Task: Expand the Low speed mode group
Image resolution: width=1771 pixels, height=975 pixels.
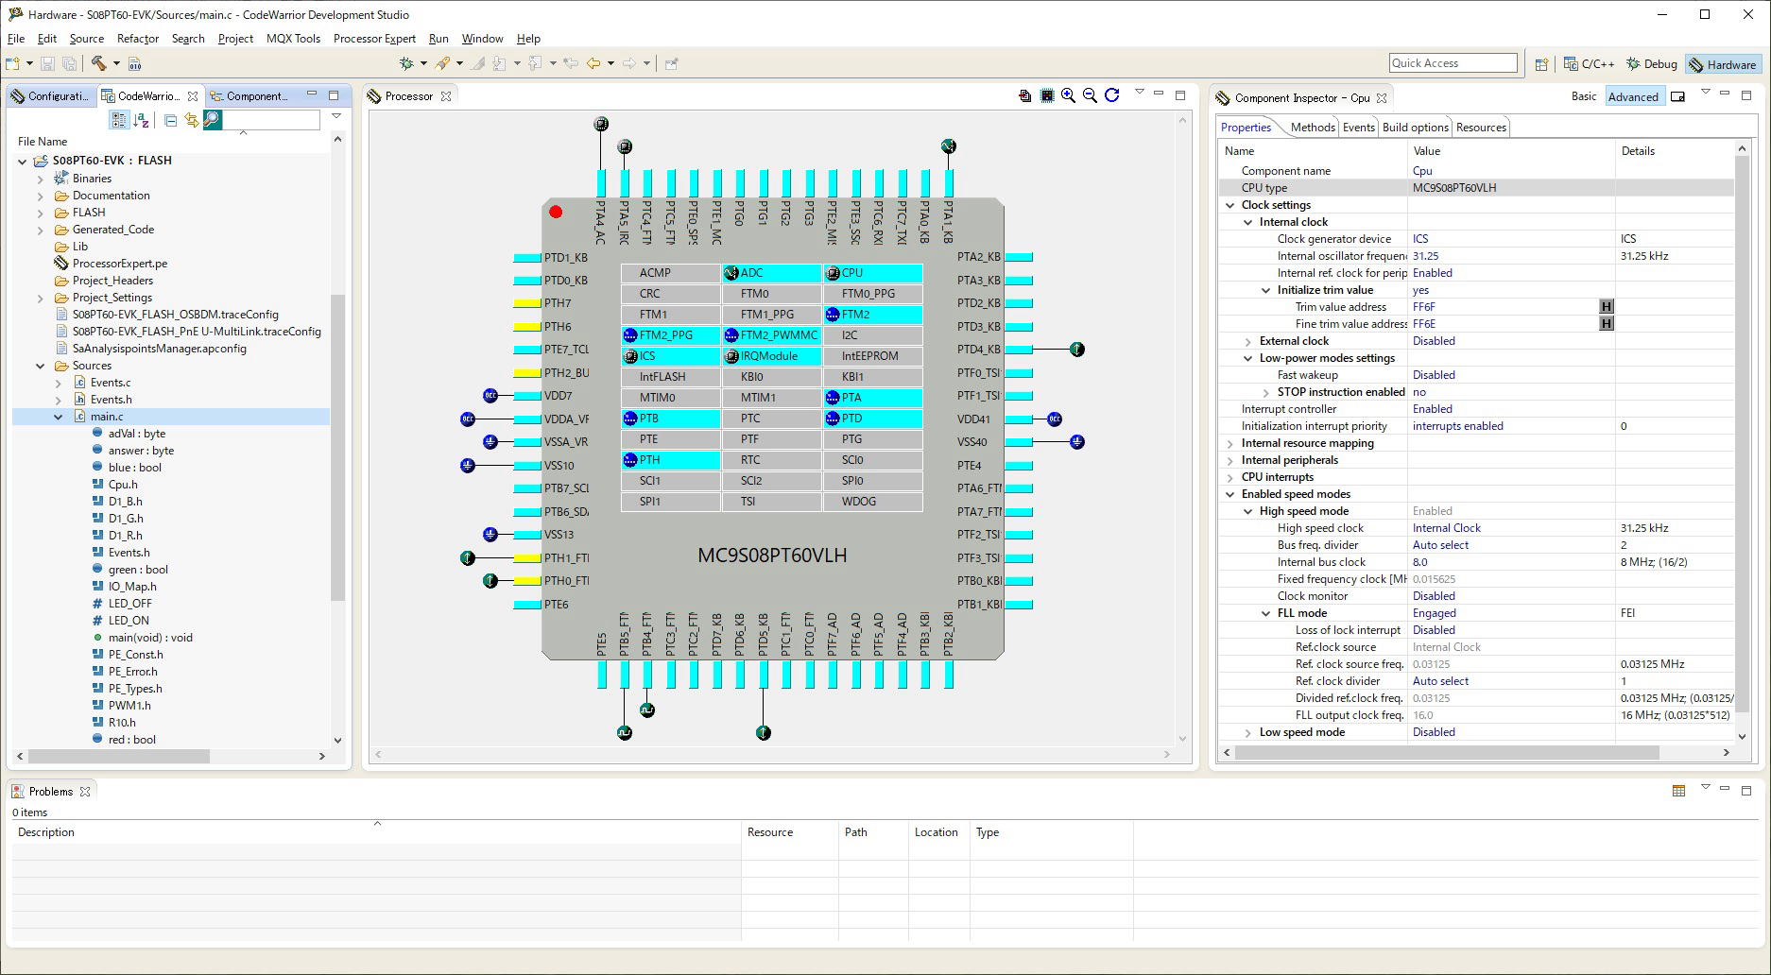Action: [x=1247, y=732]
